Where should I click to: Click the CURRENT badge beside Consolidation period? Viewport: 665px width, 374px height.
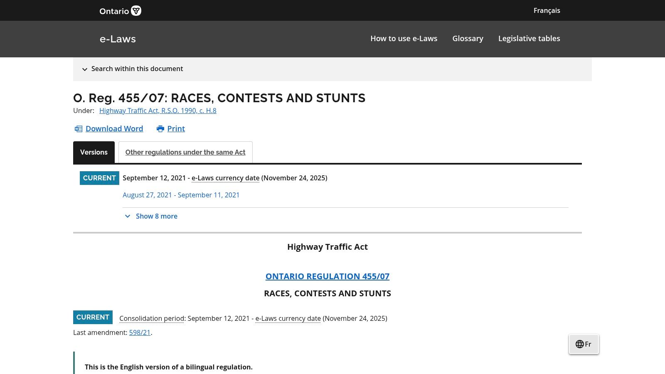coord(93,317)
